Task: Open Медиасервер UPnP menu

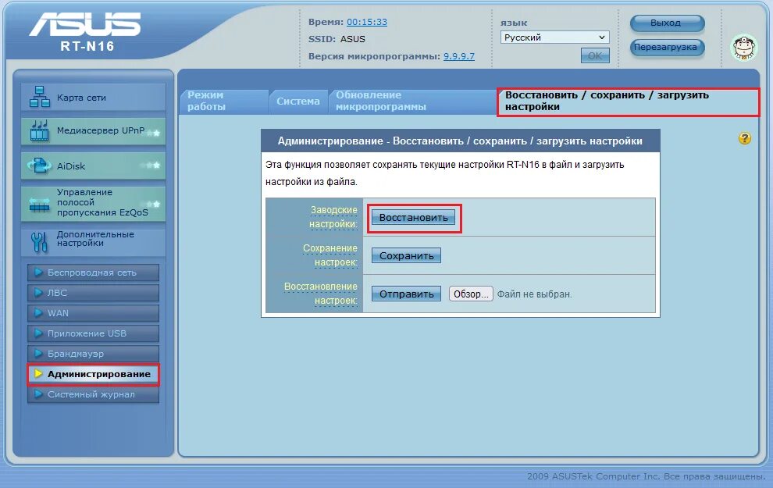Action: tap(93, 131)
